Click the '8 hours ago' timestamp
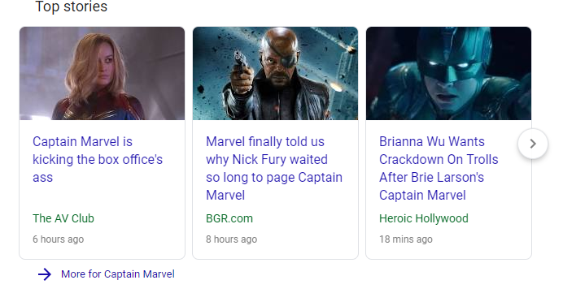 tap(232, 239)
